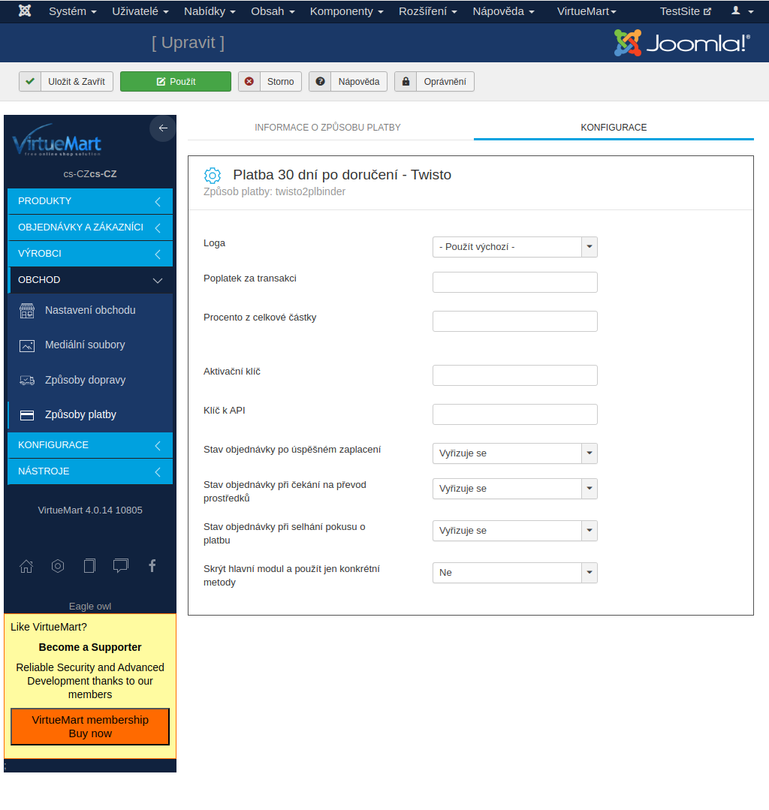Screen dimensions: 769x810
Task: Open the Rozšíření menu
Action: [x=428, y=11]
